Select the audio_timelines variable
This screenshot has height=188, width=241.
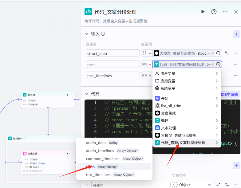click(114, 151)
